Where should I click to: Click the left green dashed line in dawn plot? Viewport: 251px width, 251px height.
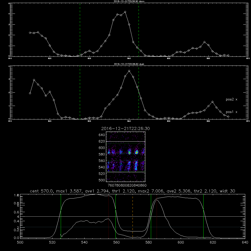tap(80, 30)
